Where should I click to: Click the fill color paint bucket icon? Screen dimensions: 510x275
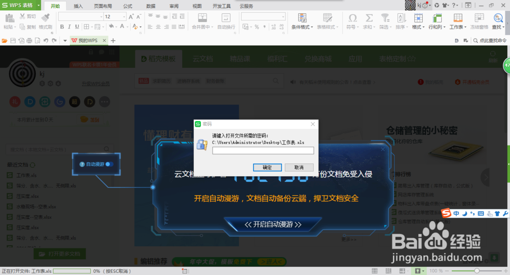point(111,26)
